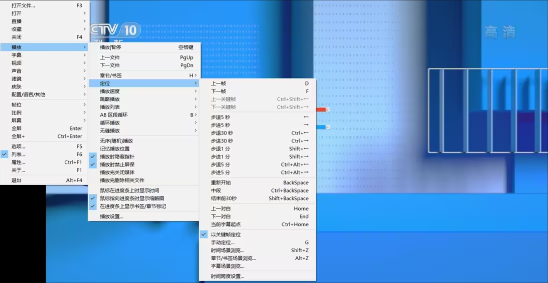Click 重新开始 to restart playback
The height and width of the screenshot is (283, 548).
point(257,183)
